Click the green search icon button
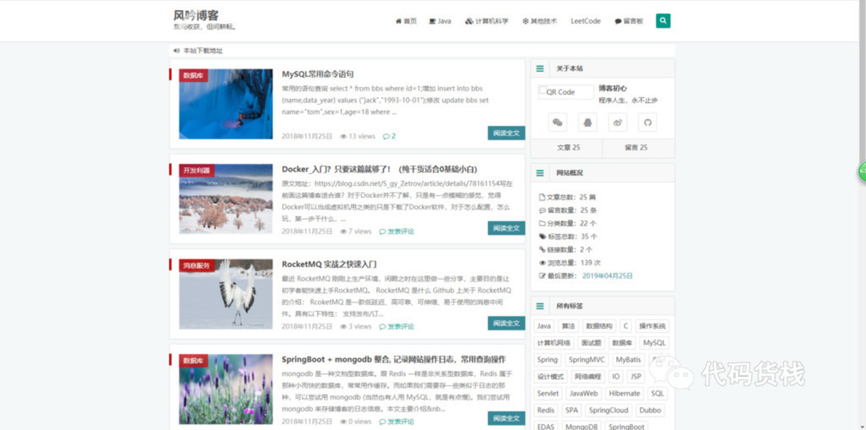This screenshot has width=866, height=430. (663, 21)
